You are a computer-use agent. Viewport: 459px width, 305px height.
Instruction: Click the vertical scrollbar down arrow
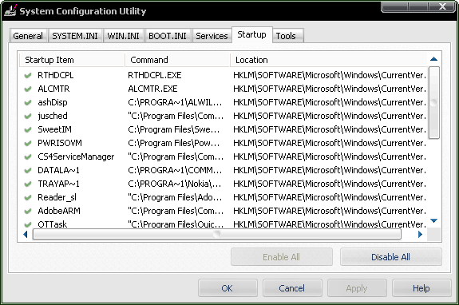pos(433,220)
